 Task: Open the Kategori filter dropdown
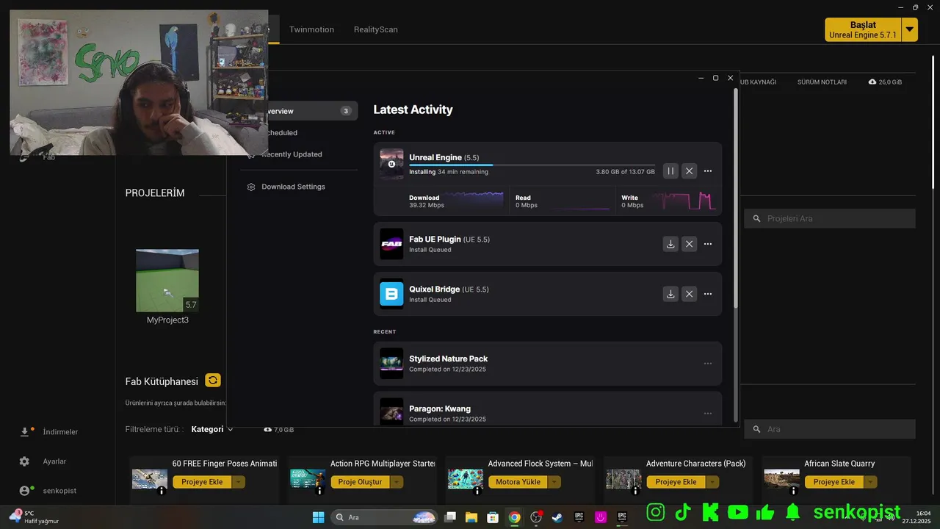pyautogui.click(x=212, y=429)
